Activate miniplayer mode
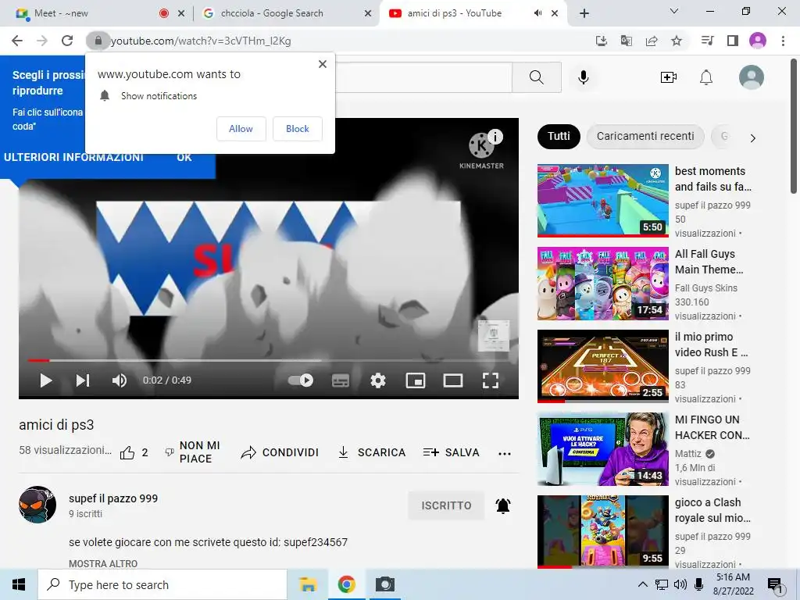The width and height of the screenshot is (800, 600). point(416,380)
